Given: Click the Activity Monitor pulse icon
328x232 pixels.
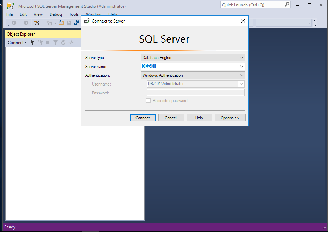Looking at the screenshot, I should pos(71,43).
